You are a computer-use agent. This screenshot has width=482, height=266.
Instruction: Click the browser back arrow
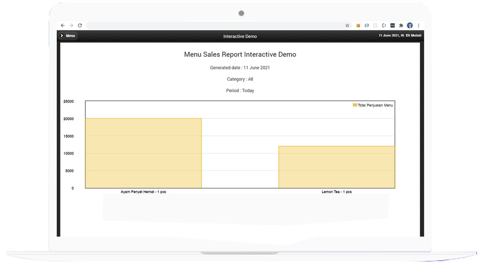point(63,25)
